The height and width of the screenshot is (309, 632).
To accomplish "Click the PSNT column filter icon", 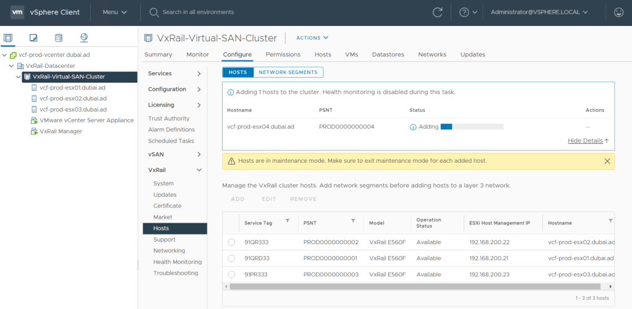I will tap(353, 221).
